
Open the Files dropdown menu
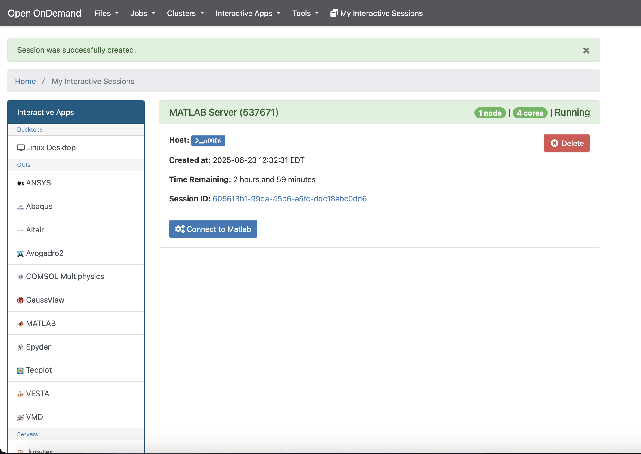point(107,13)
